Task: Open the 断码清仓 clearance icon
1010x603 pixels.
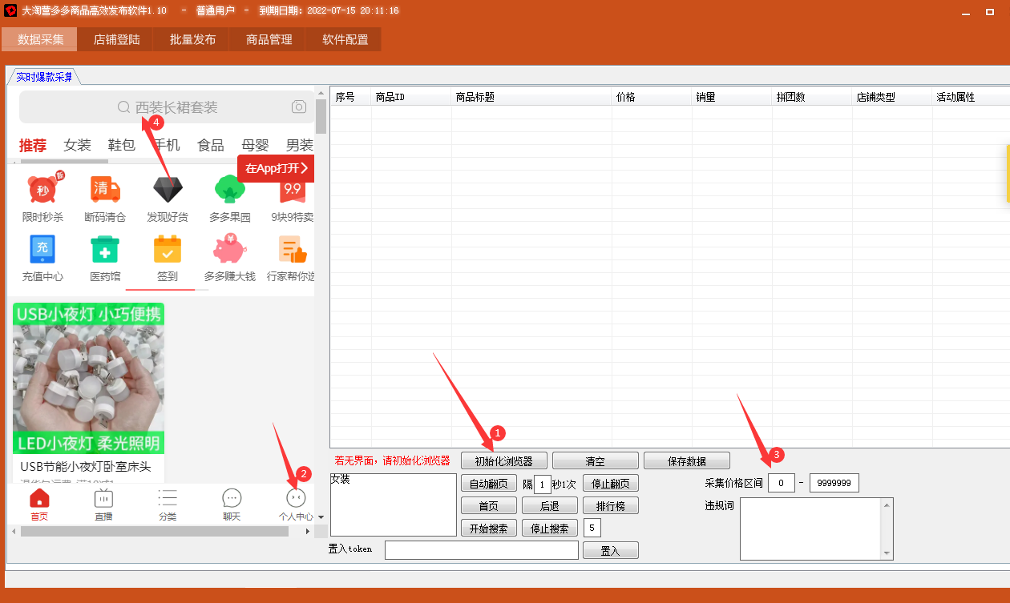Action: (105, 199)
